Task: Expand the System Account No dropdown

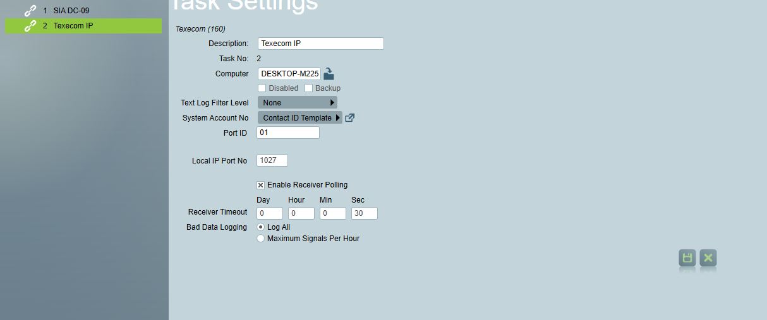Action: [299, 118]
